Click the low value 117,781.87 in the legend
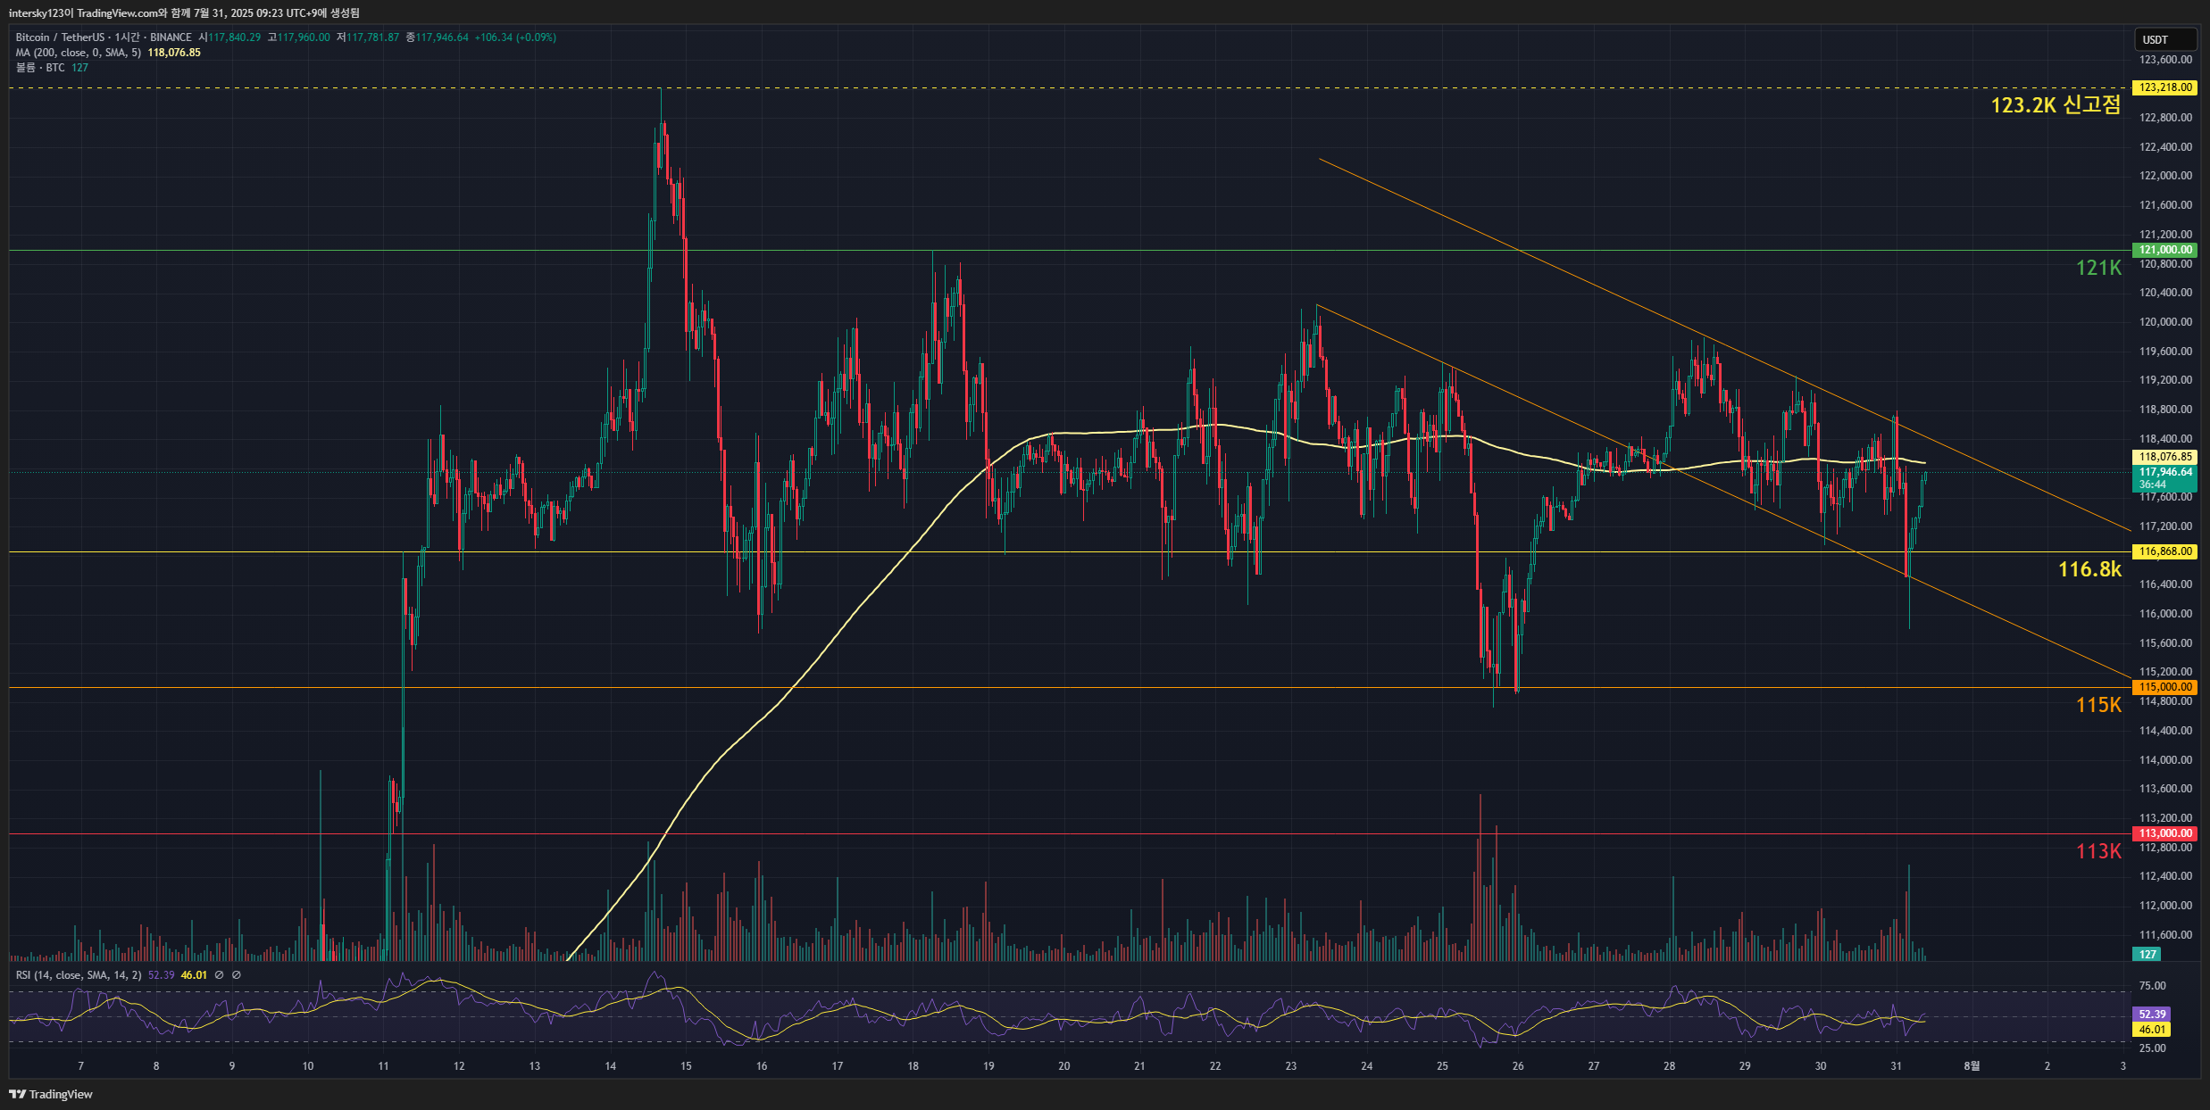Image resolution: width=2210 pixels, height=1110 pixels. tap(372, 37)
